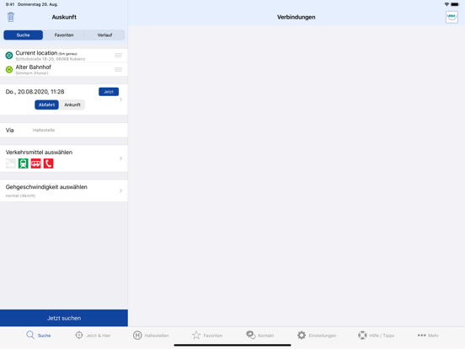Tap the Jetzt button

pyautogui.click(x=109, y=92)
